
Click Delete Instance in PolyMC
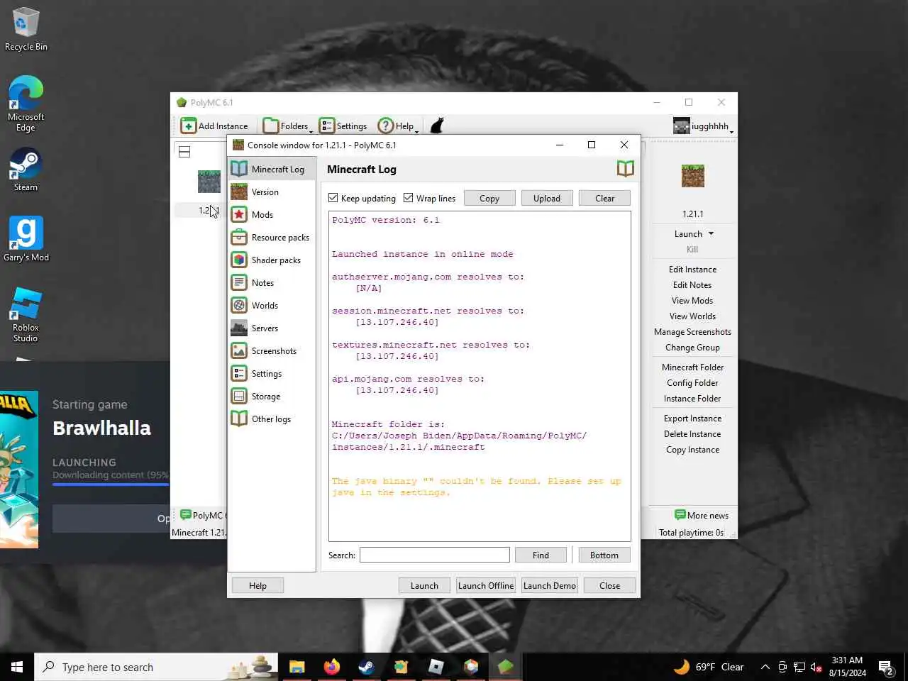tap(692, 434)
